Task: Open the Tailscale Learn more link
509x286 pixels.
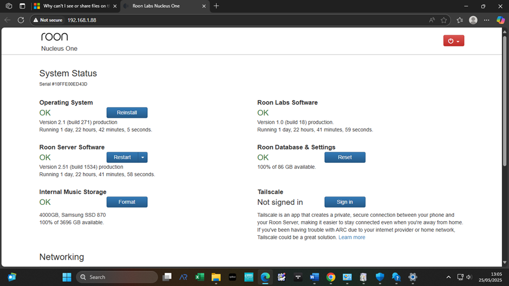Action: [x=351, y=237]
